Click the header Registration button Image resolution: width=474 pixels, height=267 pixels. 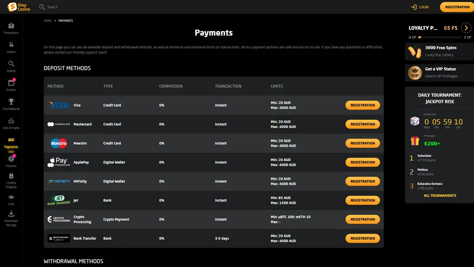click(x=457, y=7)
